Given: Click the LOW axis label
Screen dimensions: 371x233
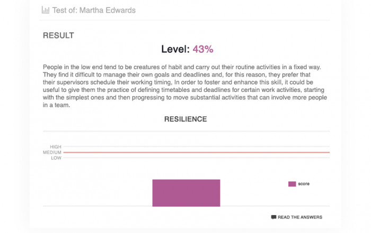Looking at the screenshot, I should click(x=56, y=158).
